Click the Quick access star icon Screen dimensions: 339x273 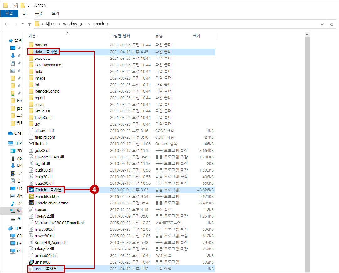coord(10,41)
